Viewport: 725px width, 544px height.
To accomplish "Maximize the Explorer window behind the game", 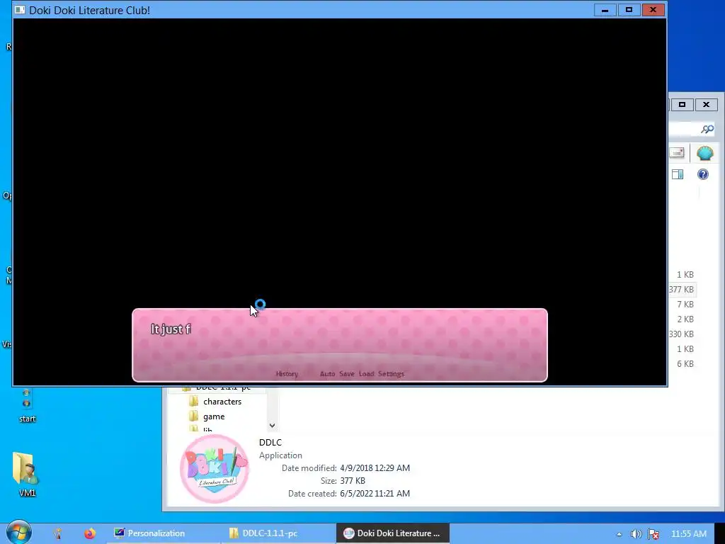I will (x=682, y=105).
